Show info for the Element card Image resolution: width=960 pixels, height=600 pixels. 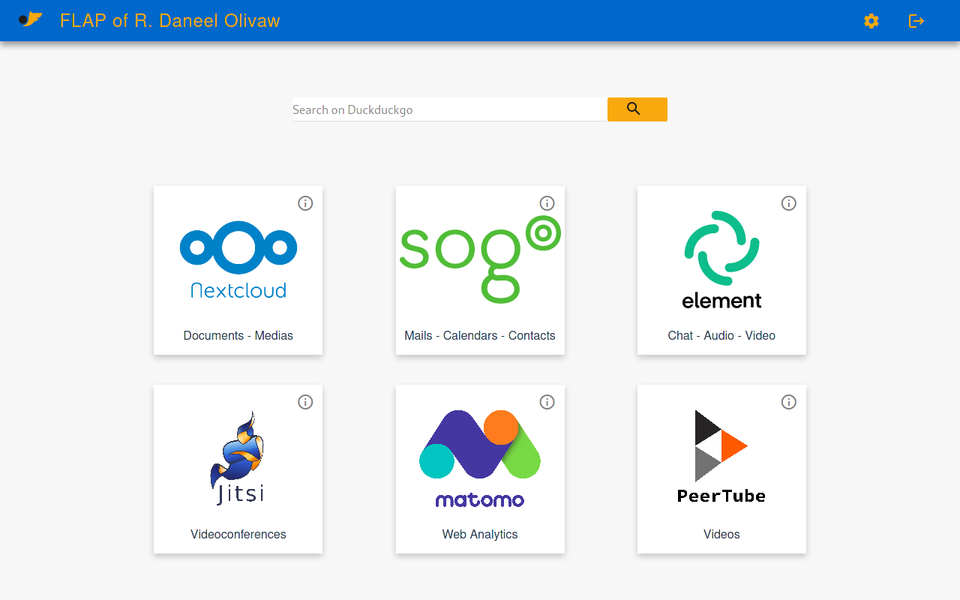pyautogui.click(x=789, y=203)
